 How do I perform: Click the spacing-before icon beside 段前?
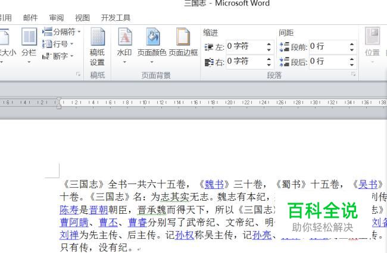[284, 47]
